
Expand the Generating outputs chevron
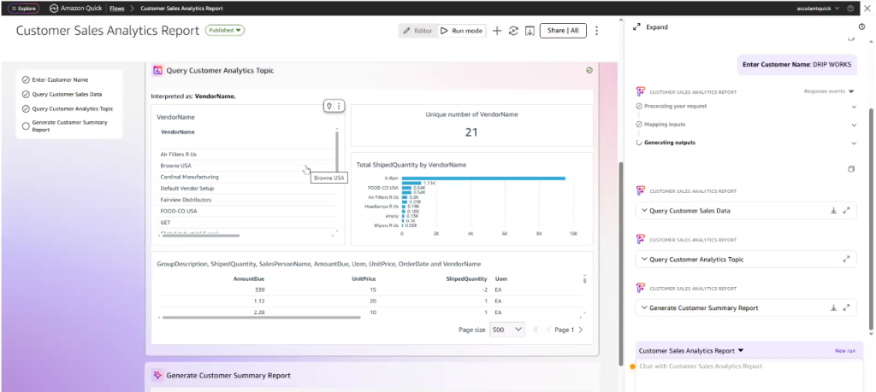click(x=854, y=143)
